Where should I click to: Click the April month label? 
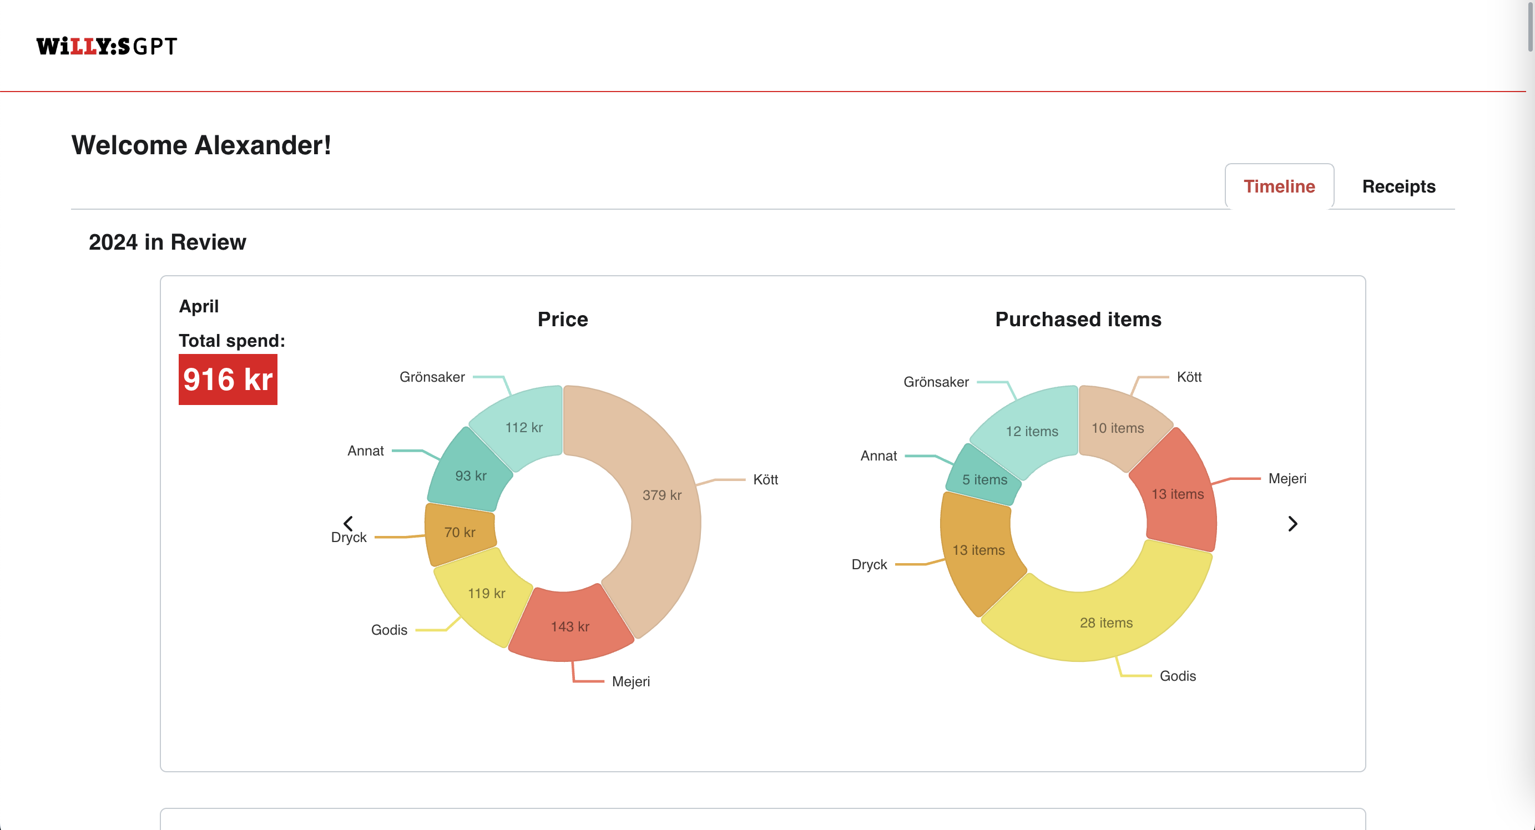pyautogui.click(x=199, y=306)
